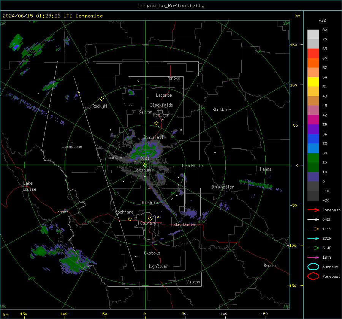
Task: Click the 36 dBZ blue swatch
Action: click(x=313, y=139)
